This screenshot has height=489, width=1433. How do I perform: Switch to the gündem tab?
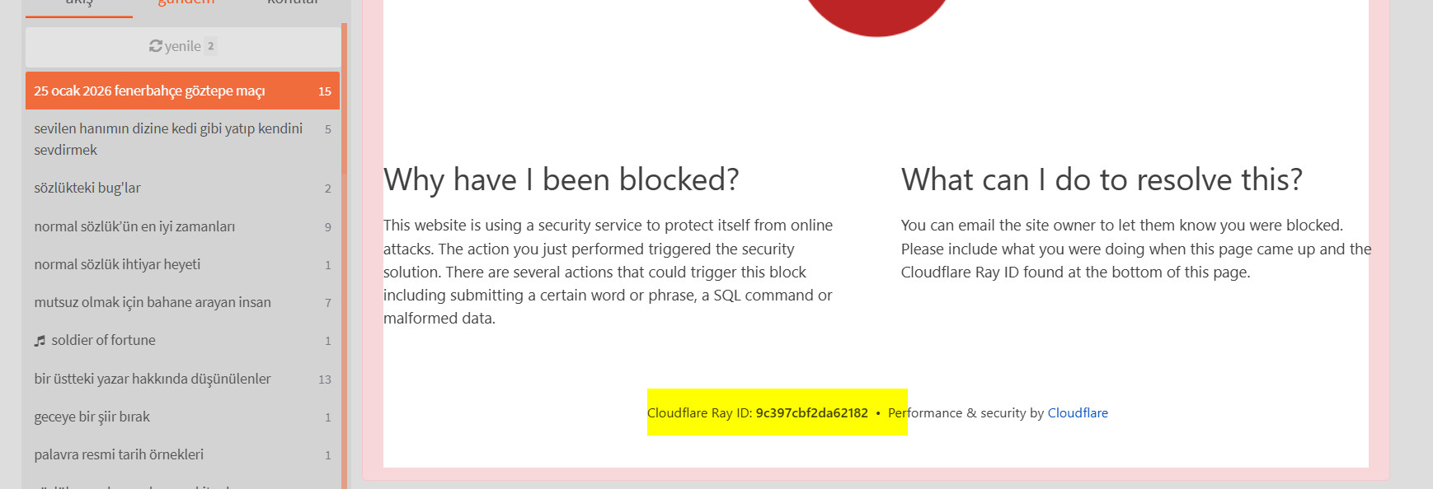(x=186, y=3)
